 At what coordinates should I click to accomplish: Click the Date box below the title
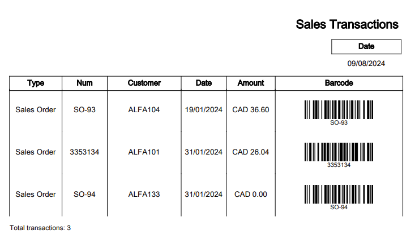click(x=366, y=47)
